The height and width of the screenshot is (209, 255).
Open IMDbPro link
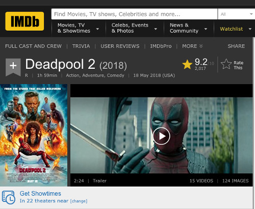[161, 46]
